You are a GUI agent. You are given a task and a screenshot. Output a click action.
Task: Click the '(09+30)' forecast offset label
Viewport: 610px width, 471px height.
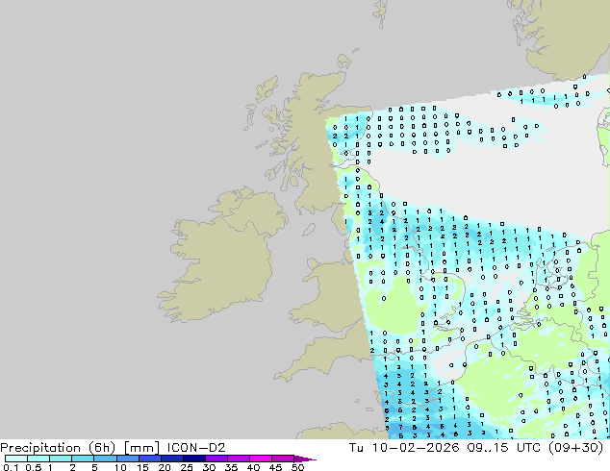[x=575, y=447]
